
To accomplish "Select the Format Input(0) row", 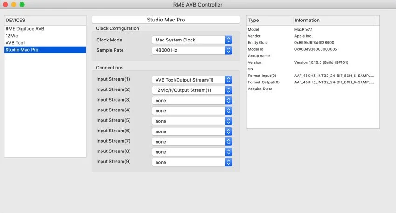I will coord(313,76).
